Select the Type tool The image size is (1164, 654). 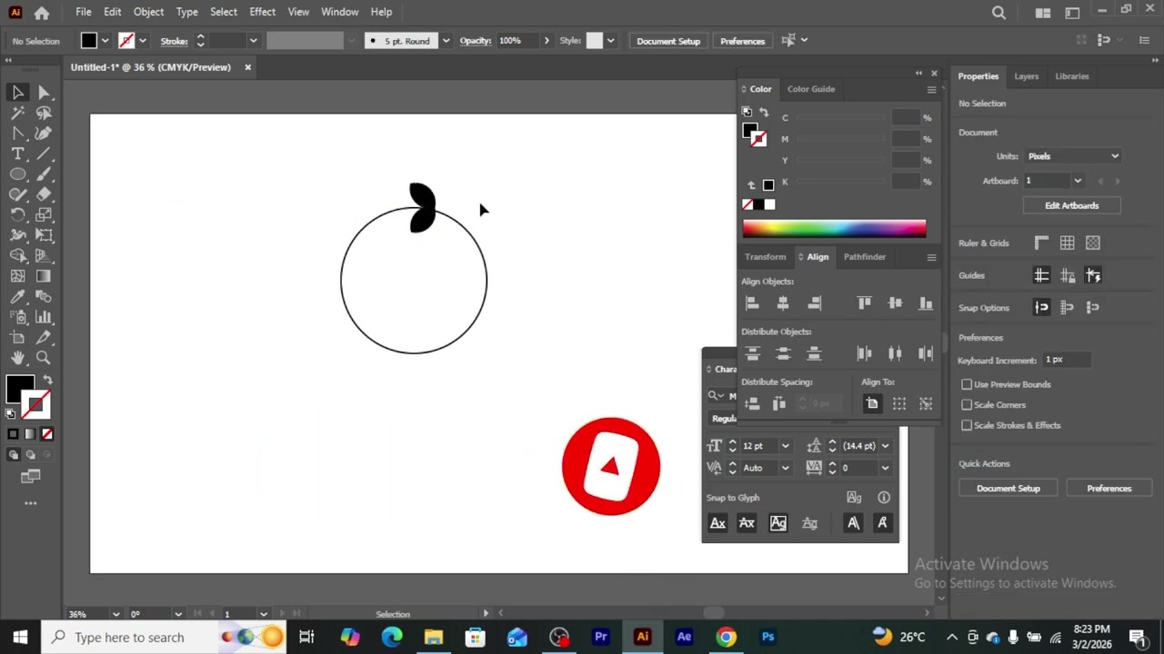point(17,154)
